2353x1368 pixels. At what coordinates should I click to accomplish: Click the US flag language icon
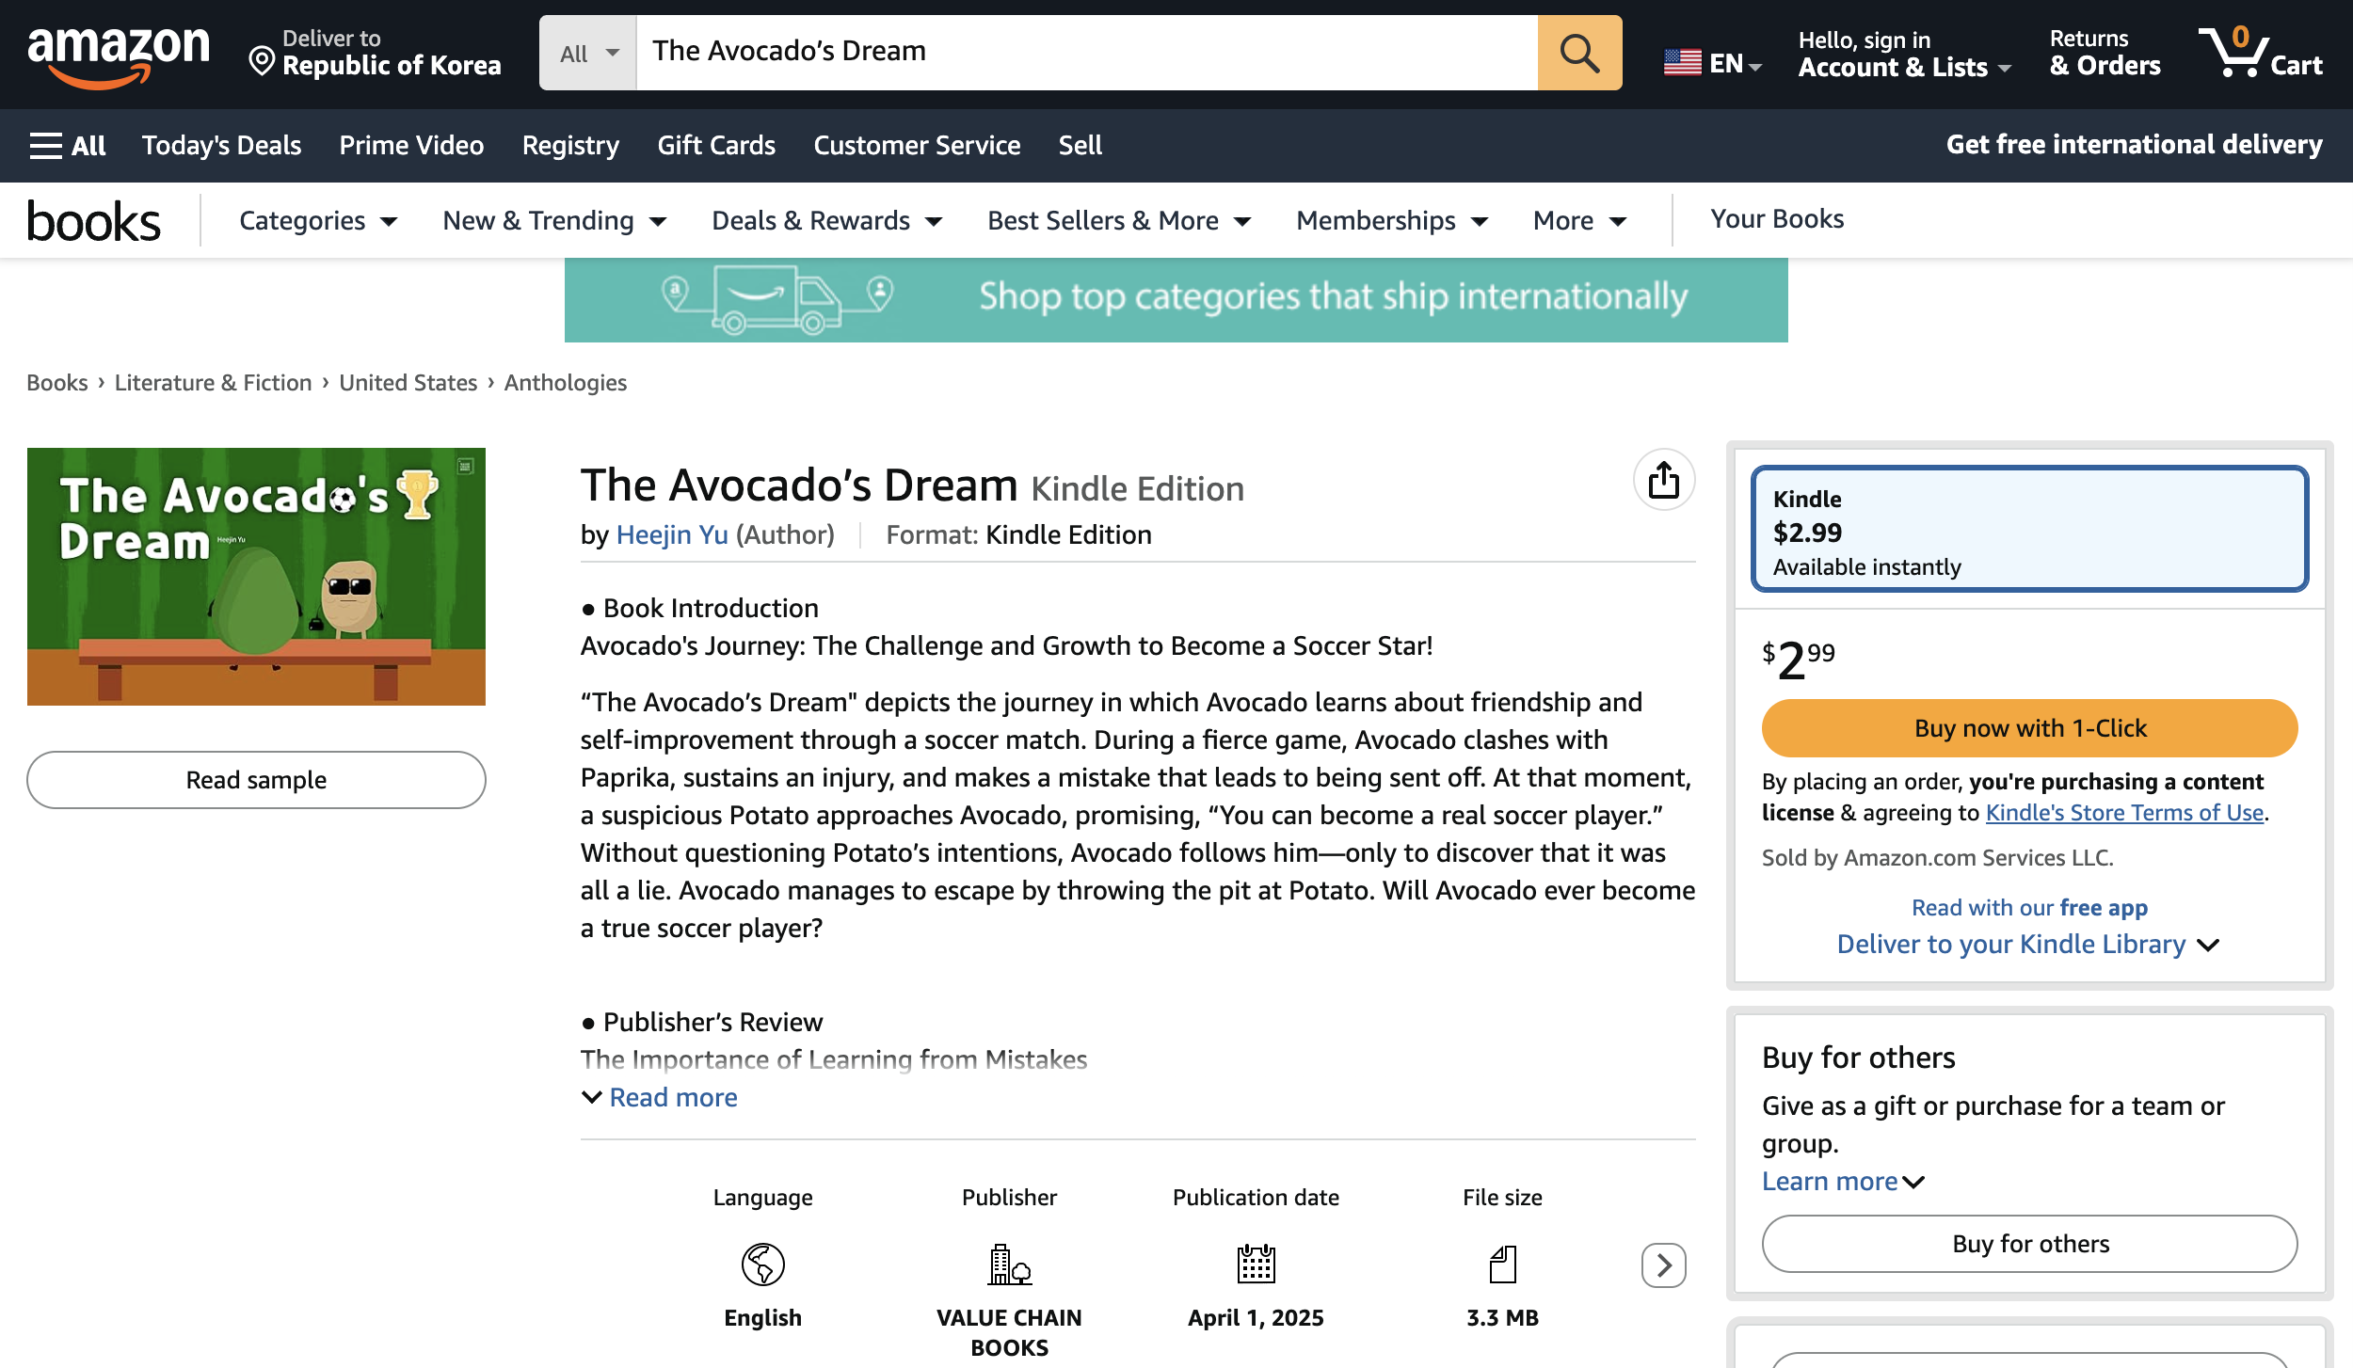[1683, 63]
